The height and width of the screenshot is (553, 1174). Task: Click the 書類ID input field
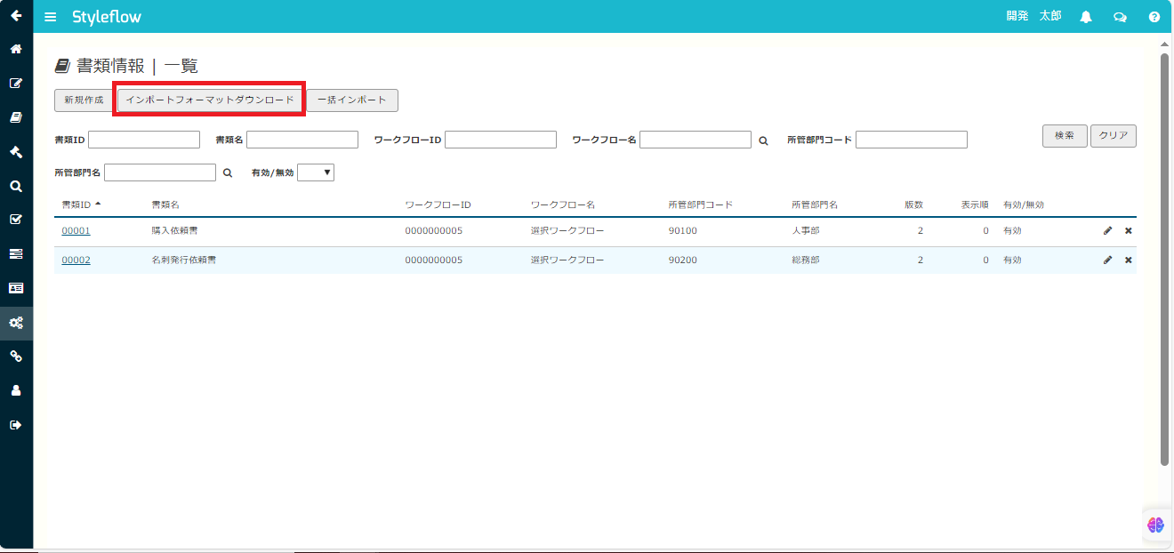[x=144, y=140]
